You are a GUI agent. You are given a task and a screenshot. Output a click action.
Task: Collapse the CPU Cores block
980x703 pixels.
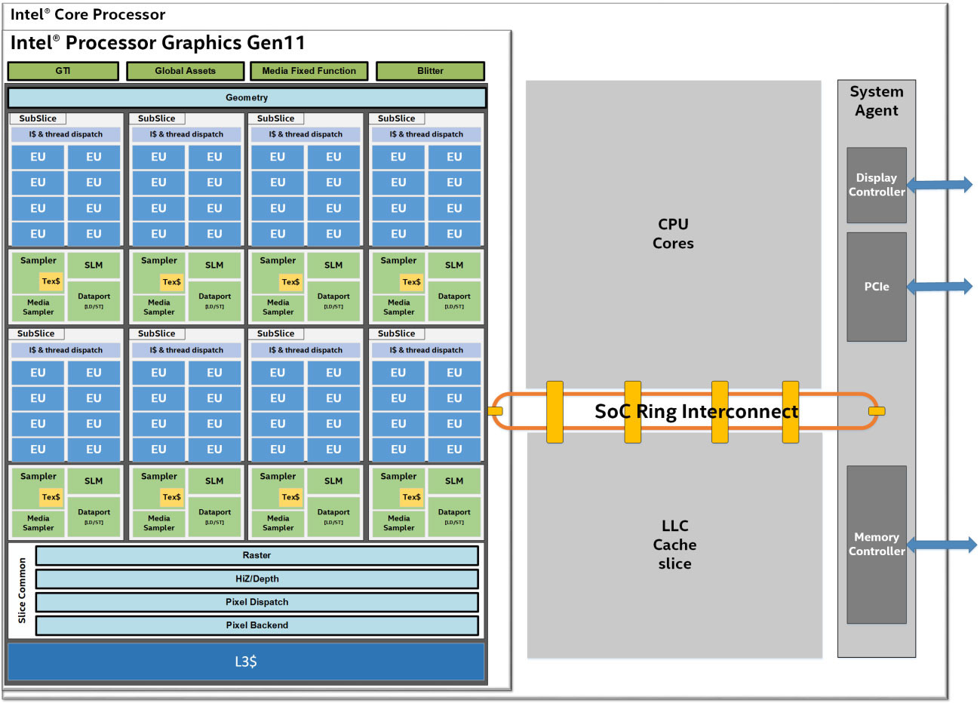point(674,234)
